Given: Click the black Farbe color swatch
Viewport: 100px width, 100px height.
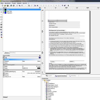Looking at the screenshot, I should pyautogui.click(x=39, y=68).
